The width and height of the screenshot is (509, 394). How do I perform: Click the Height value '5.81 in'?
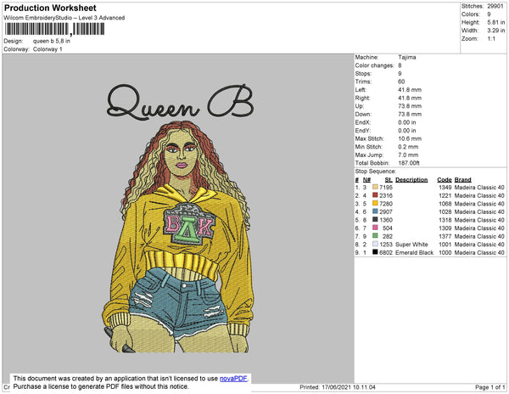496,22
